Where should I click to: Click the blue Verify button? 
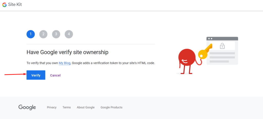[36, 75]
